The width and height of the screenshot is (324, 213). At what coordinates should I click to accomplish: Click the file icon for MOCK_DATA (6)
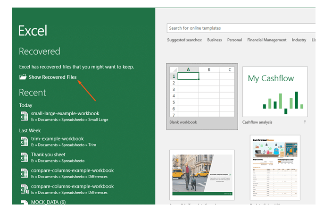tap(24, 202)
